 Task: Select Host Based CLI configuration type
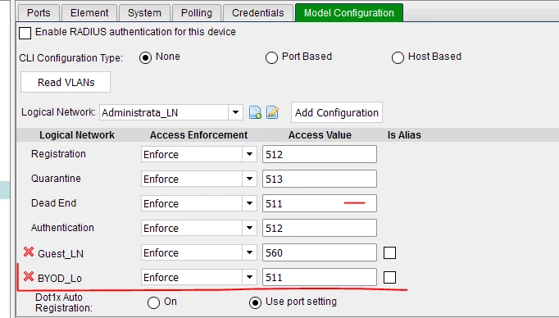[398, 57]
